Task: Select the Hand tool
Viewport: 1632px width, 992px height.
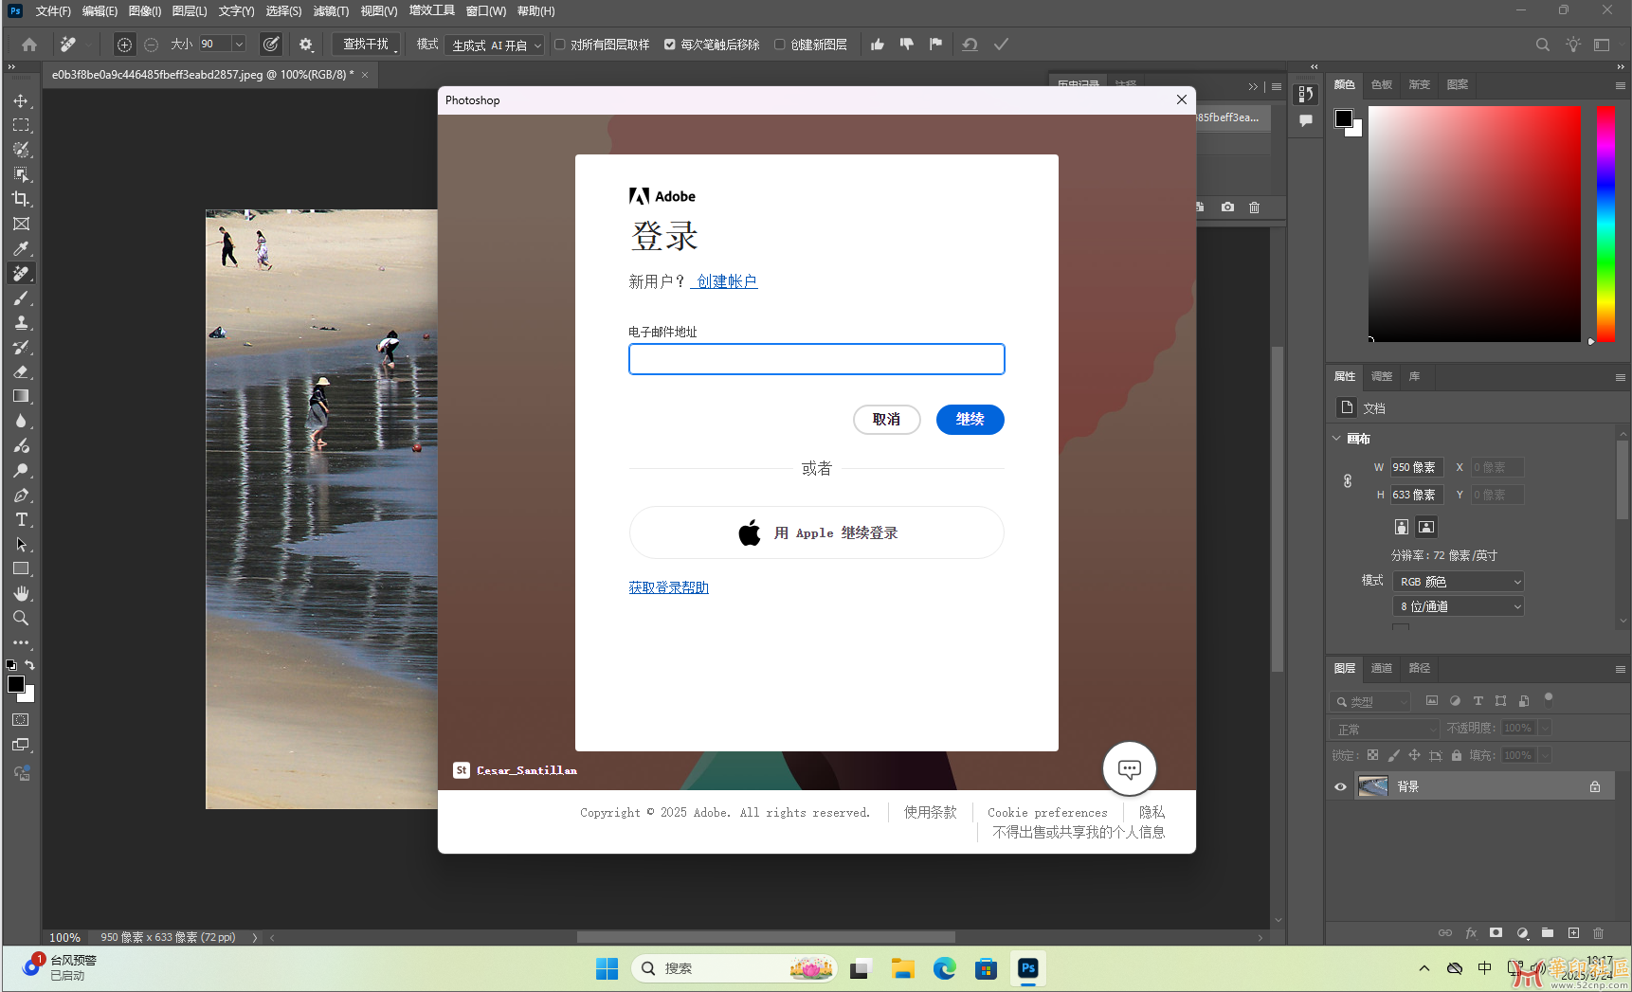Action: tap(21, 593)
